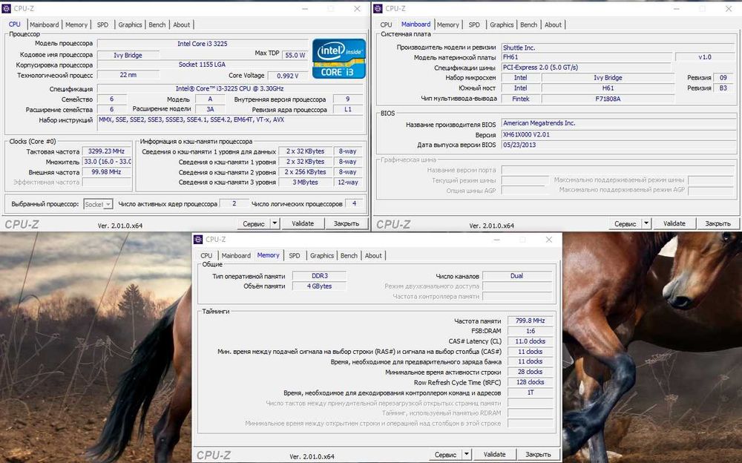Viewport: 742px width, 463px height.
Task: Select About tab in Mainboard window
Action: point(553,24)
